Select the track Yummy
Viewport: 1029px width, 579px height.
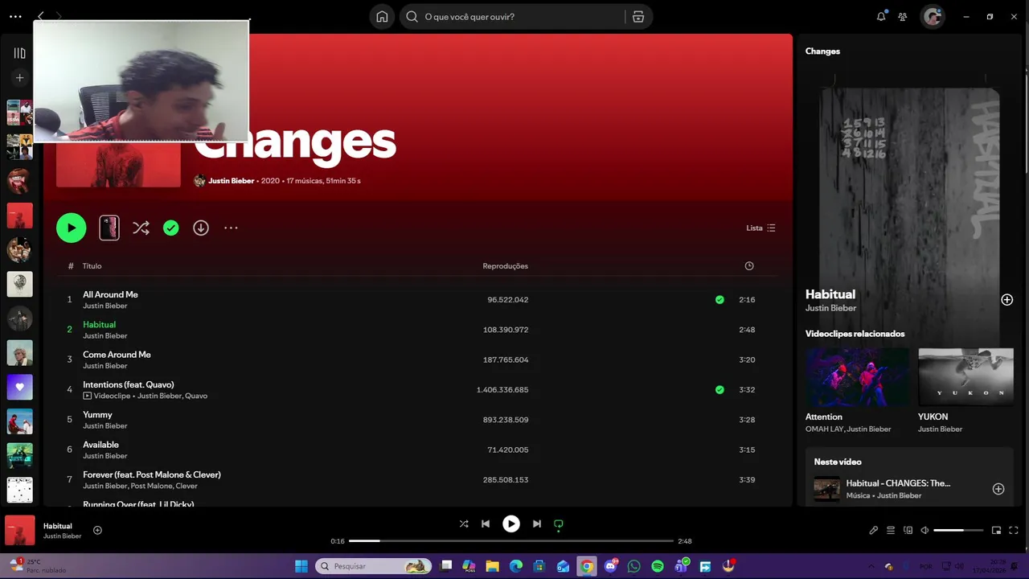[97, 415]
